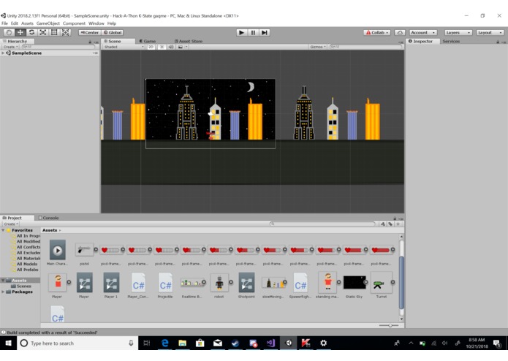Image resolution: width=508 pixels, height=361 pixels.
Task: Select the SpawnerRigh... C# script
Action: point(300,286)
